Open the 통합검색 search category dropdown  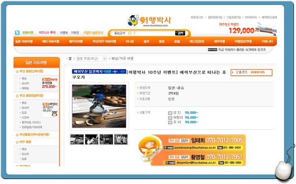coord(130,33)
